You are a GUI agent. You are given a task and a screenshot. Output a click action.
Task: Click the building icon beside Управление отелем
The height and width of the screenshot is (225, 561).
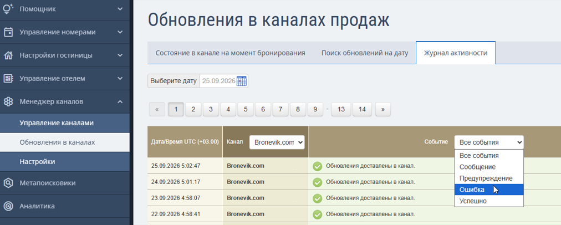pyautogui.click(x=8, y=78)
